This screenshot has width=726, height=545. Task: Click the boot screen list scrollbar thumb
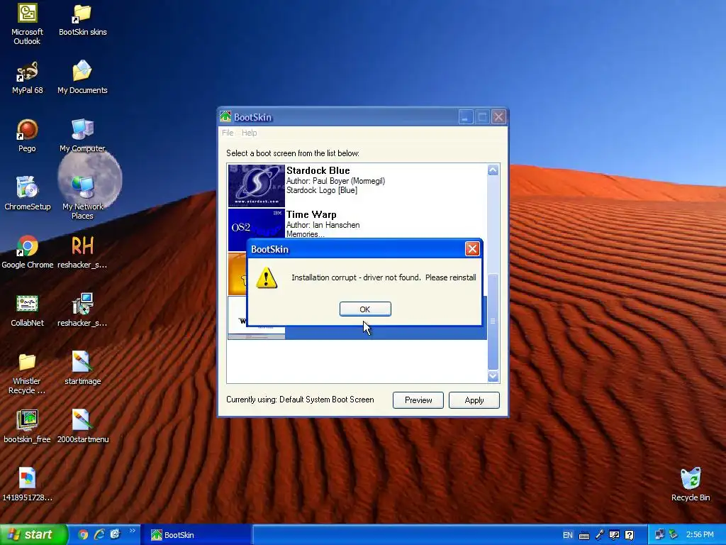click(493, 321)
